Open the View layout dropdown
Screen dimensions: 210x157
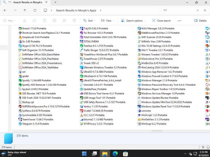pos(108,21)
